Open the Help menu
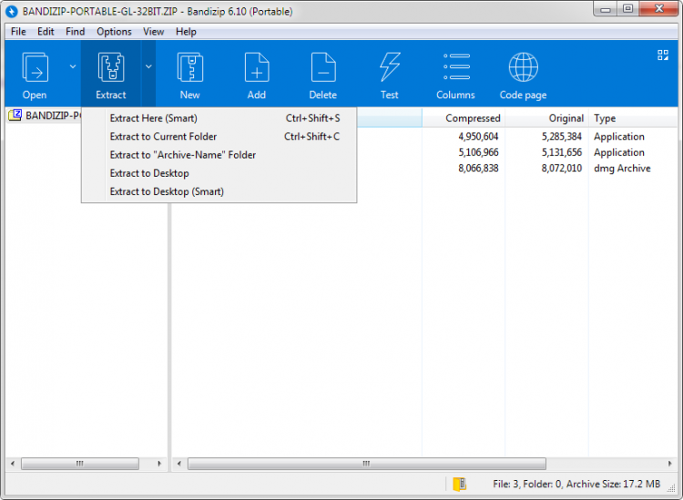The image size is (683, 500). 186,31
